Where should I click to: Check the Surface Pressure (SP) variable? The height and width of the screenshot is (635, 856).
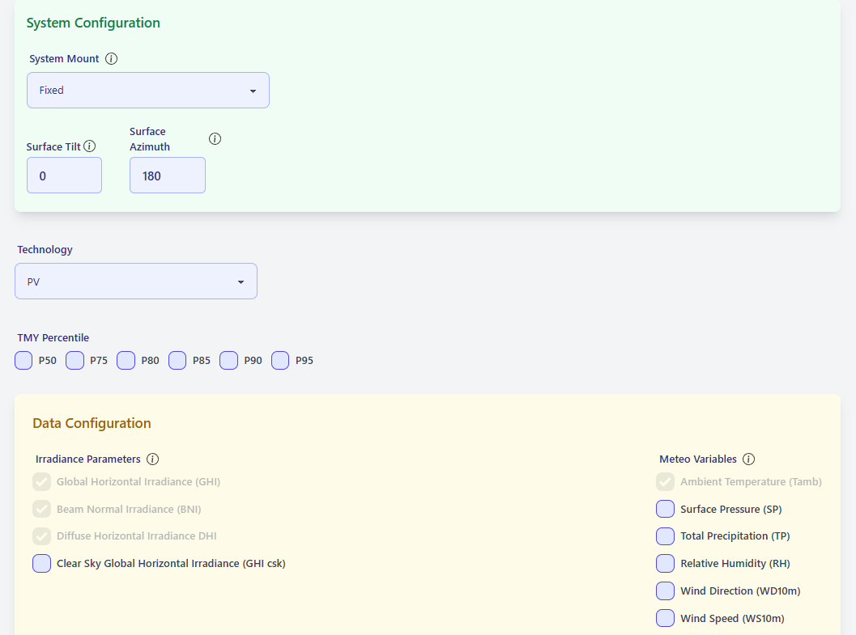coord(665,508)
